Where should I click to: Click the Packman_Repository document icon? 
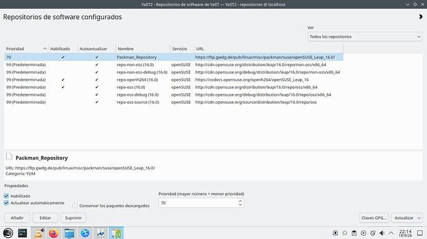coord(9,156)
